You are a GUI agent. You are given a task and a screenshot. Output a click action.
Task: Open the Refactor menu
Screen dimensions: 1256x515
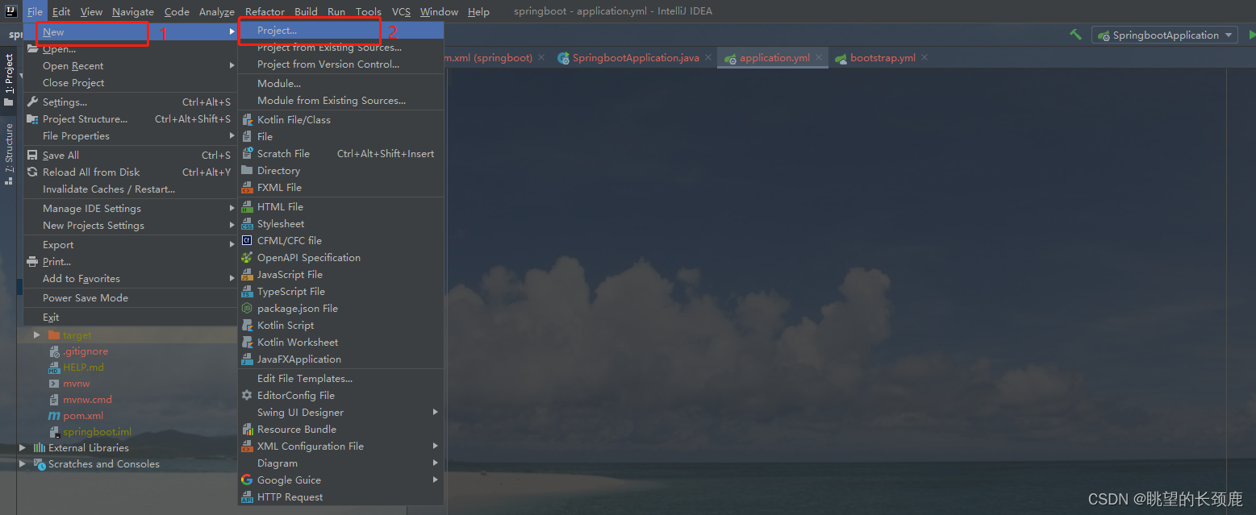pos(265,11)
